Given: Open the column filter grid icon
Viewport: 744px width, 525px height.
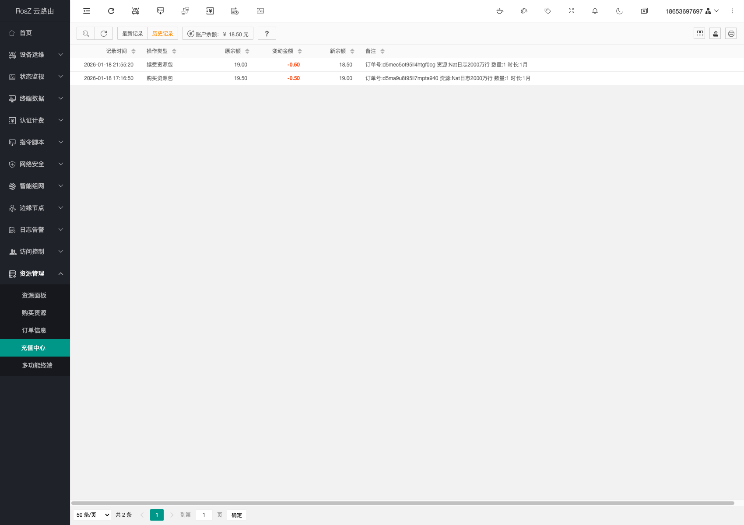Looking at the screenshot, I should (x=699, y=34).
